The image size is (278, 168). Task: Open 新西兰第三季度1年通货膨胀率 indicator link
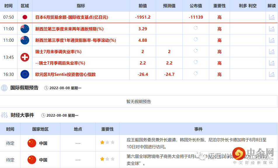click(76, 40)
